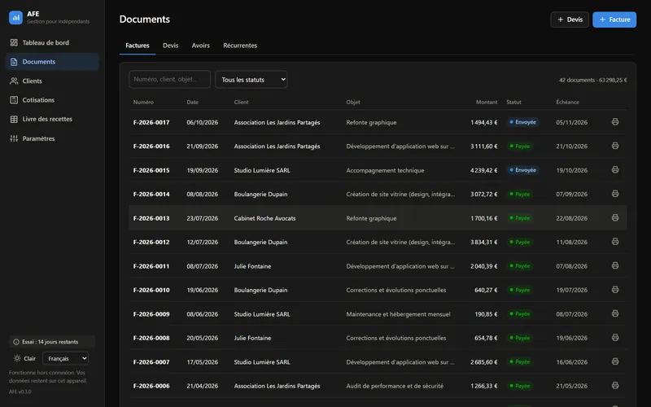This screenshot has width=651, height=407.
Task: Print invoice F-2026-0010
Action: (x=615, y=290)
